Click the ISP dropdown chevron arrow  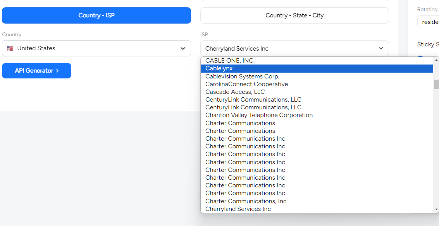click(x=380, y=49)
